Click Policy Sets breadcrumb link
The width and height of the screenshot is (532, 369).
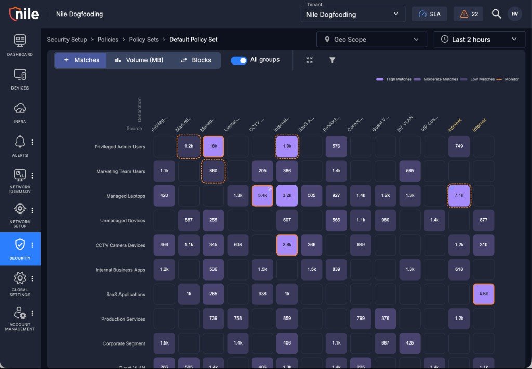144,40
